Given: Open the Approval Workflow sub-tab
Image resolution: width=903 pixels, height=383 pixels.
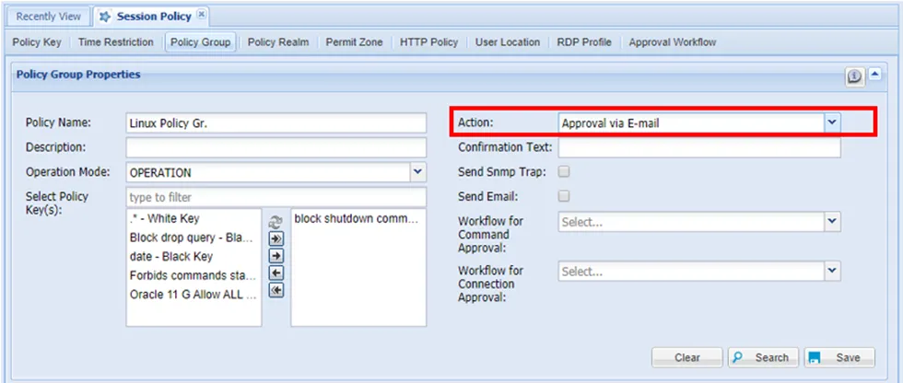Looking at the screenshot, I should [673, 42].
